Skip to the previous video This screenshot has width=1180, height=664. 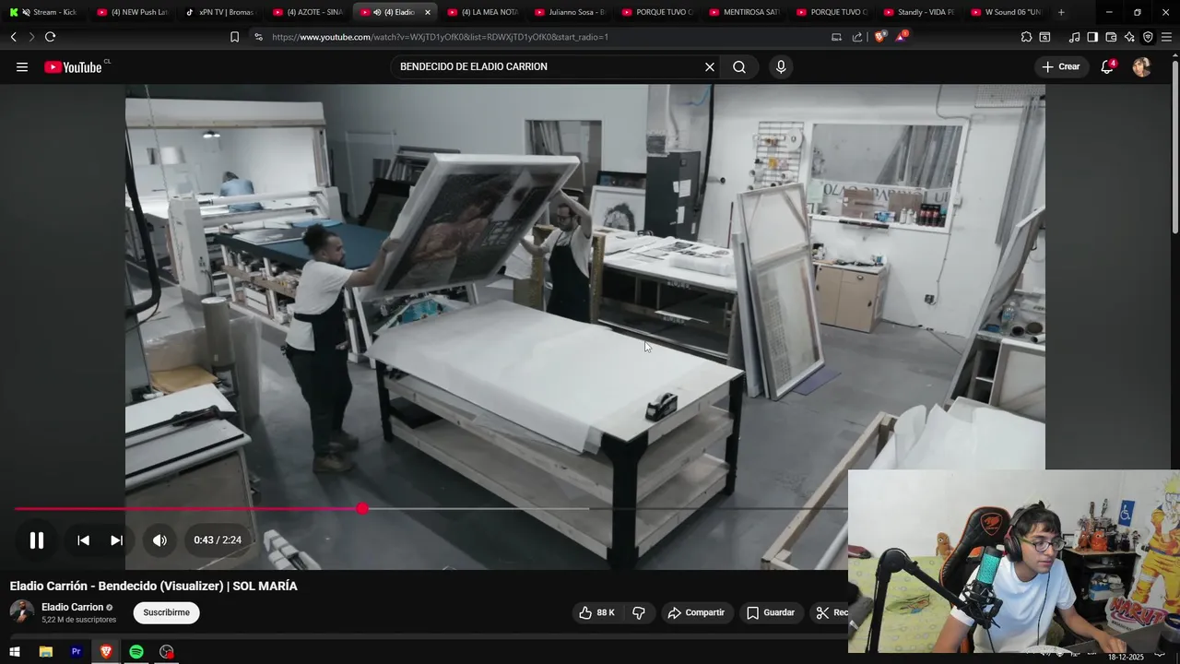click(83, 540)
